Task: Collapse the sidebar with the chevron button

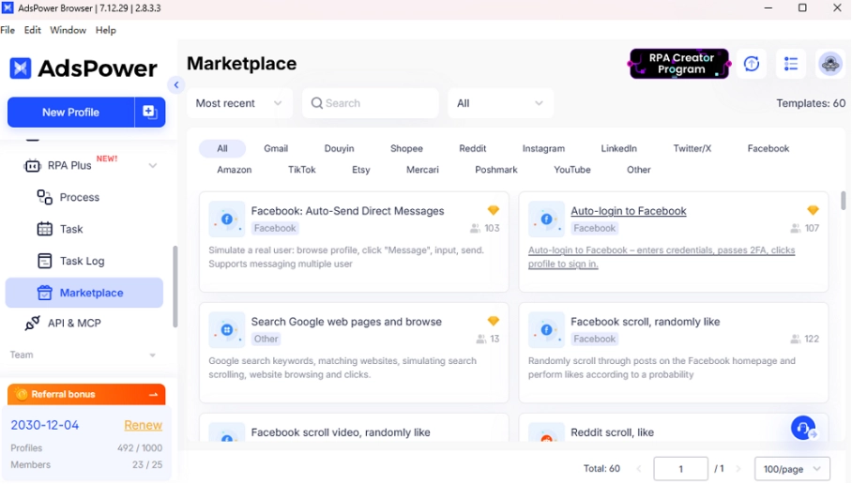Action: (176, 84)
